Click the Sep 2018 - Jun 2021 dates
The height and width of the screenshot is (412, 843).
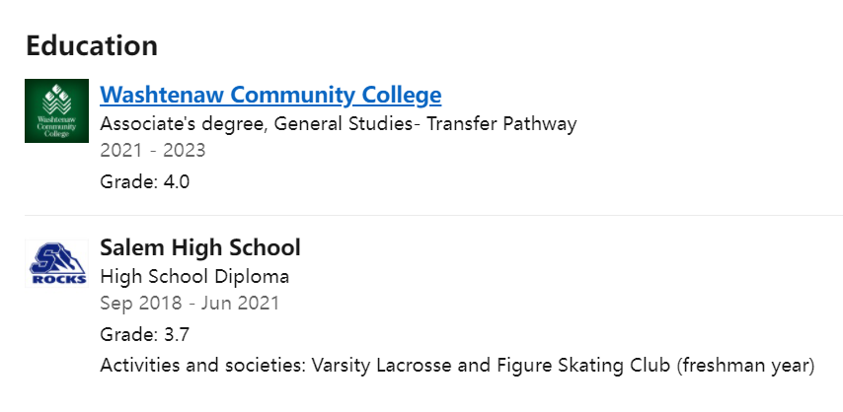190,303
